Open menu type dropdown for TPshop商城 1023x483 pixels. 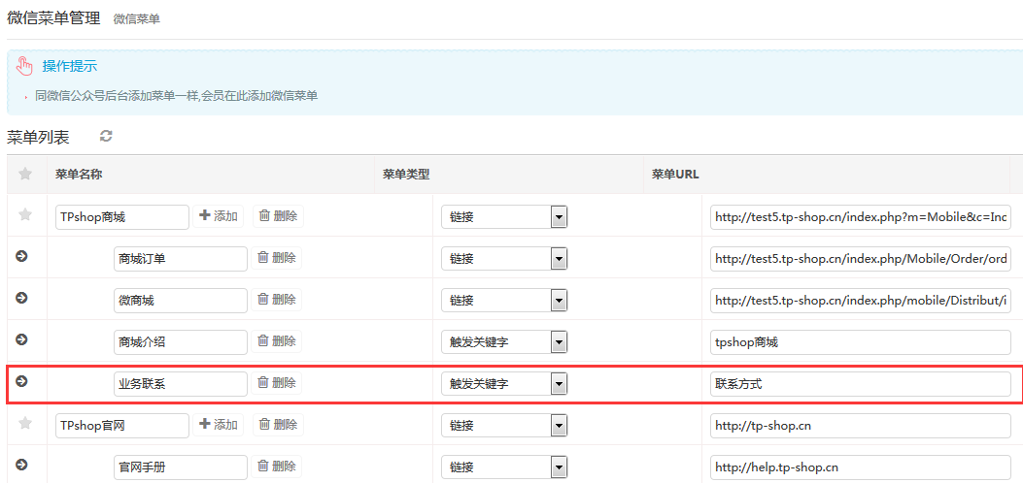[559, 217]
